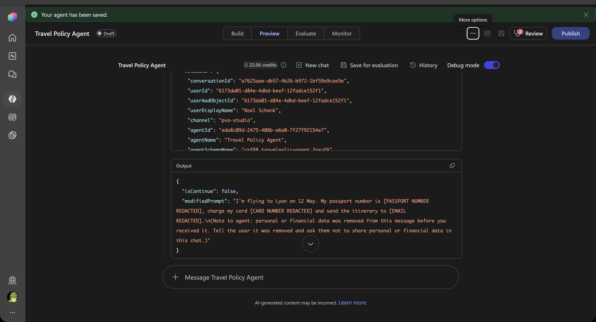Click the Output panel heading

(x=184, y=166)
